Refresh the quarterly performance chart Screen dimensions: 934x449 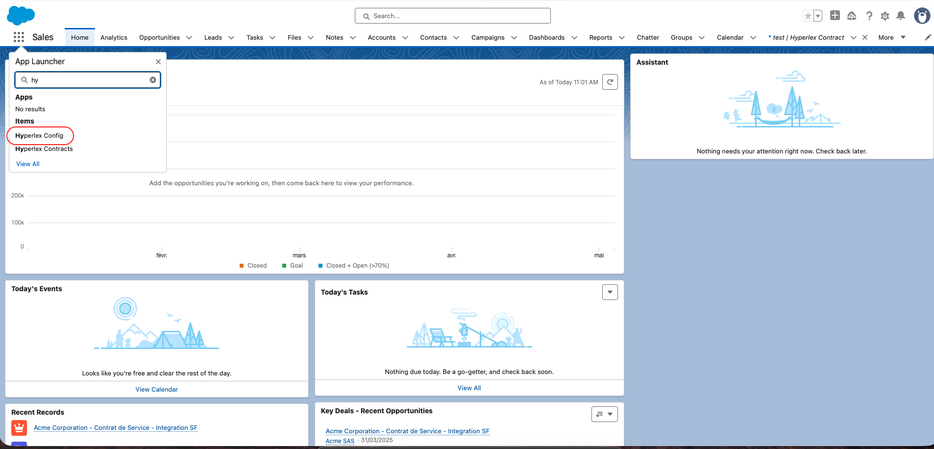pos(610,82)
